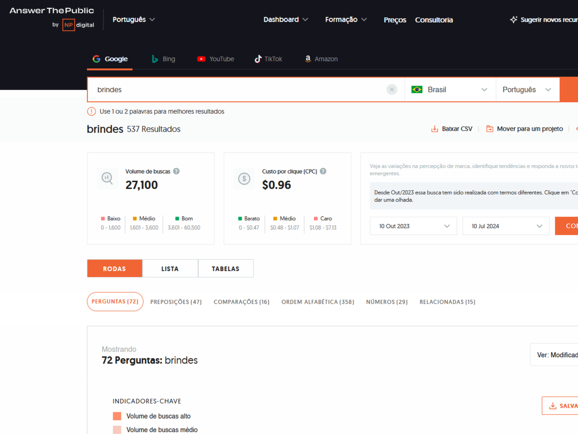Select the PERGUNTAS (72) filter
Screen dimensions: 578x434
[115, 302]
